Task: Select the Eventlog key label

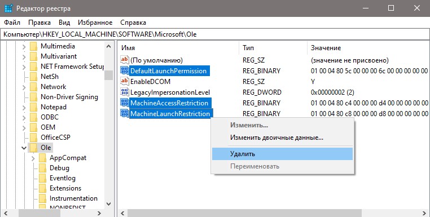Action: 63,178
